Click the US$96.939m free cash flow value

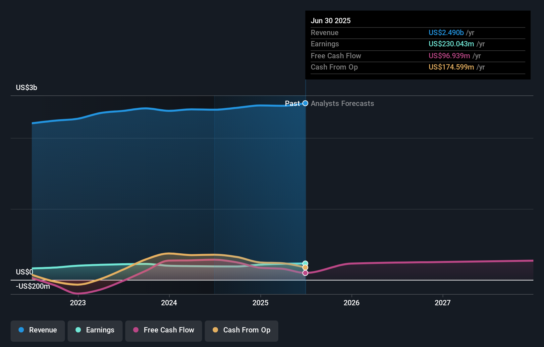click(449, 56)
